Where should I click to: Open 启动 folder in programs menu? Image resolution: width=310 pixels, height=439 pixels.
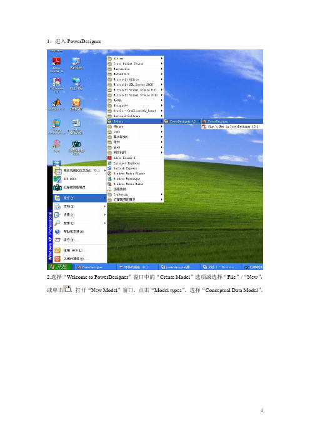point(135,147)
